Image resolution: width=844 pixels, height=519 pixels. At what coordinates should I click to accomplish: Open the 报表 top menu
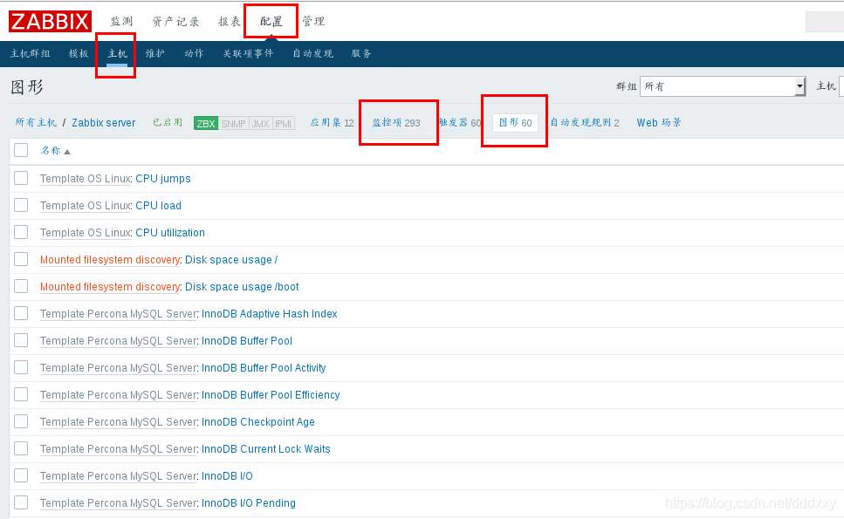230,22
